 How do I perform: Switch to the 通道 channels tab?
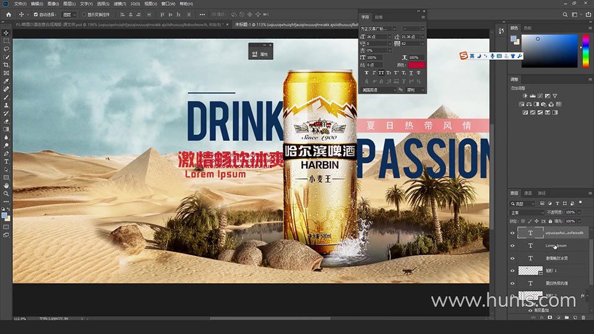point(528,193)
